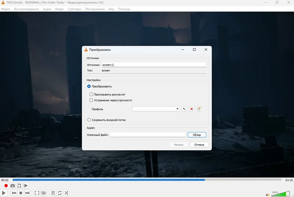Viewport: 294px width, 197px height.
Task: Click the Отмена cancel button
Action: 199,145
